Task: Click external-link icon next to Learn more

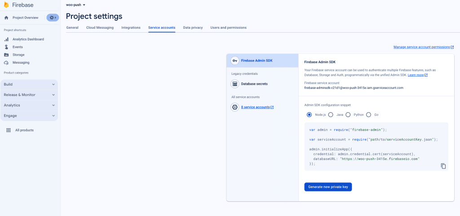Action: tap(426, 75)
